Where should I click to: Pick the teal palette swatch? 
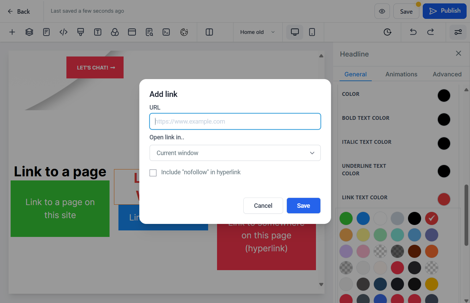coord(397,235)
